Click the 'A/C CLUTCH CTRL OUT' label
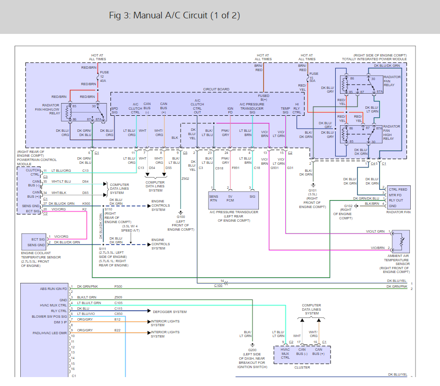The height and width of the screenshot is (386, 440). coord(197,106)
